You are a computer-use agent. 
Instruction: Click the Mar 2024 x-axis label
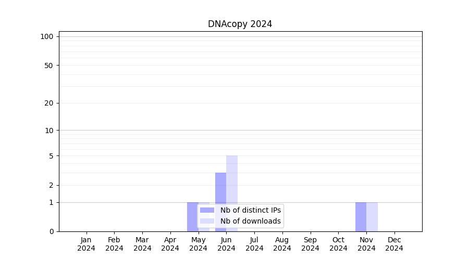[x=142, y=244]
